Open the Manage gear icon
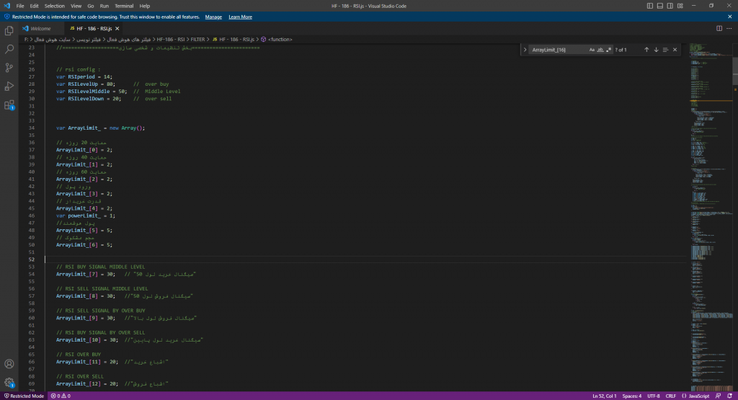The height and width of the screenshot is (400, 738). point(9,383)
